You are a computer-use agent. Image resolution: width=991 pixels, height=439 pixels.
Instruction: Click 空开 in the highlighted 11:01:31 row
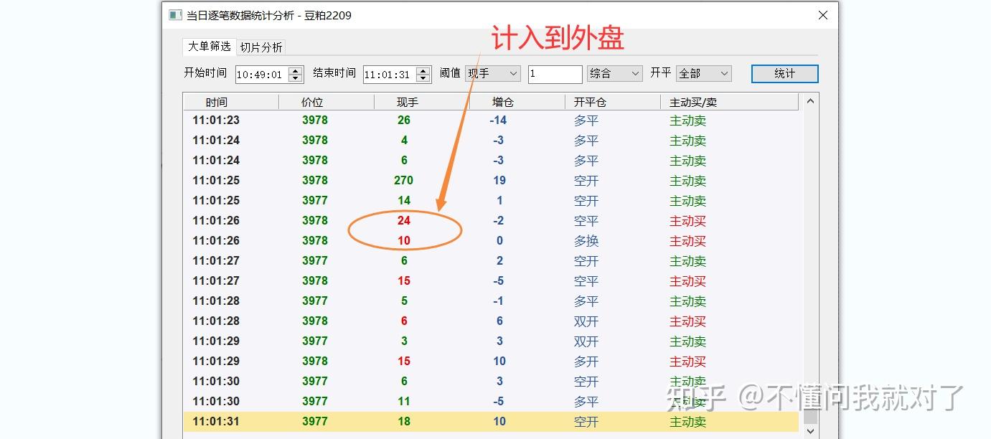coord(586,421)
